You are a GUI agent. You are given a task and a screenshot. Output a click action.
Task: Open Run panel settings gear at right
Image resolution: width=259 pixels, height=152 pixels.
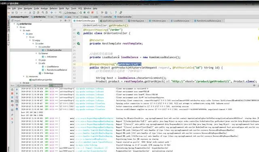coord(254,85)
